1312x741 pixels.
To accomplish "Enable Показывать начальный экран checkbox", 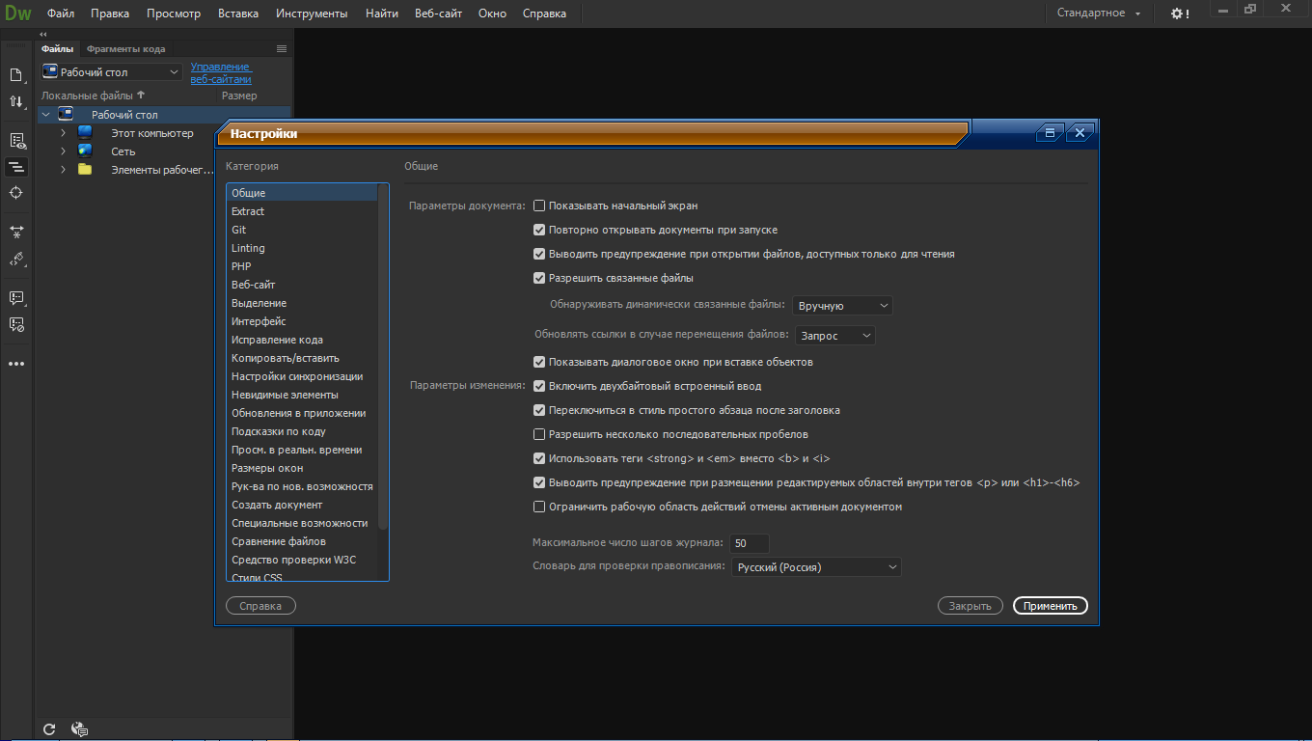I will (539, 206).
